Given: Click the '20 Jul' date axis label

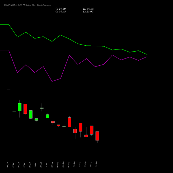Looking at the screenshot, I should pos(8,165).
